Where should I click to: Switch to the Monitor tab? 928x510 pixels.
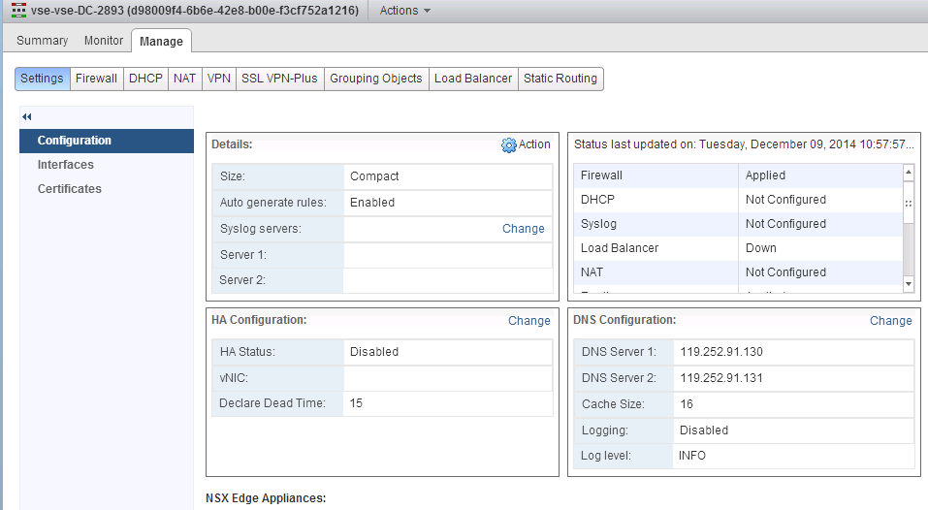point(104,40)
